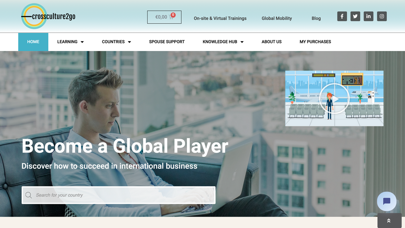Image resolution: width=405 pixels, height=228 pixels.
Task: Expand the Countries dropdown menu
Action: (x=117, y=42)
